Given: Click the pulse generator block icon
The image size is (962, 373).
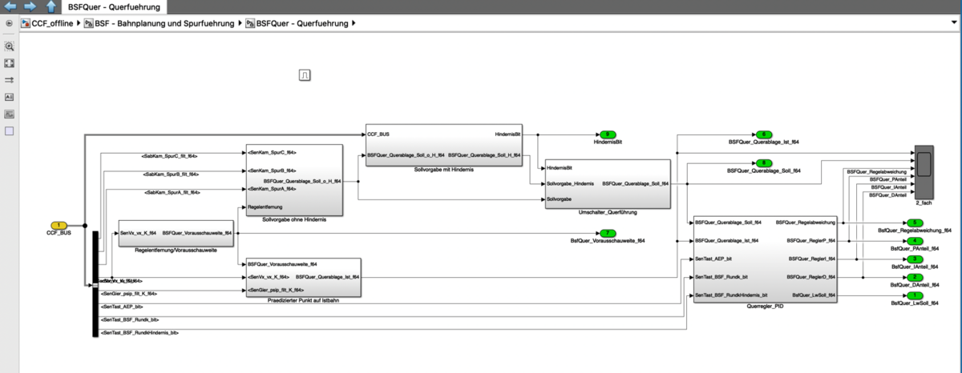Looking at the screenshot, I should (305, 74).
